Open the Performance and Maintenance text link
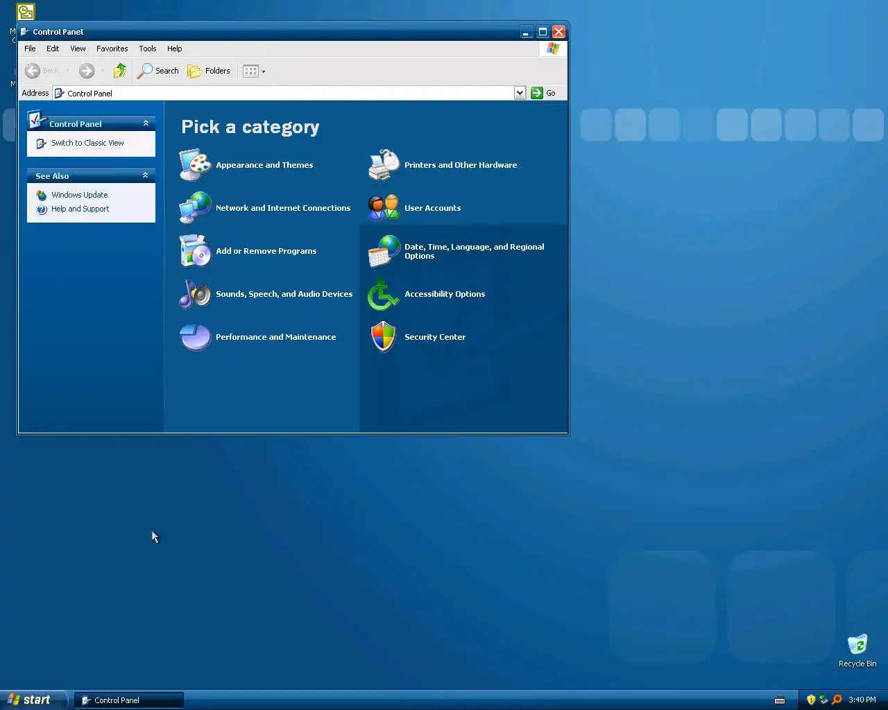 [x=276, y=337]
